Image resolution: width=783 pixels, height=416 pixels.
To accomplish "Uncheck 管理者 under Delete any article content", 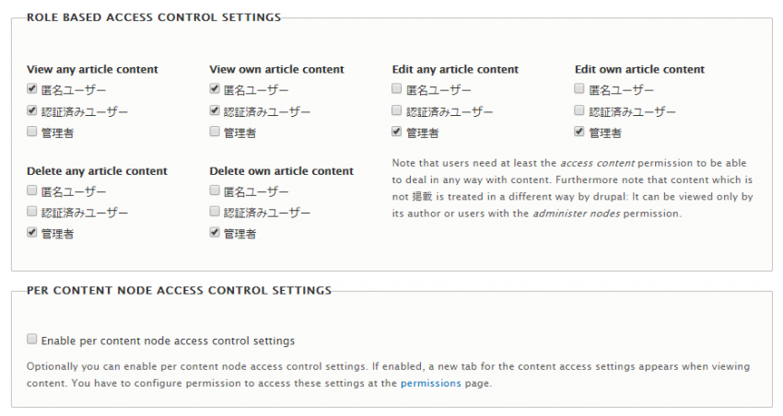I will pyautogui.click(x=32, y=234).
